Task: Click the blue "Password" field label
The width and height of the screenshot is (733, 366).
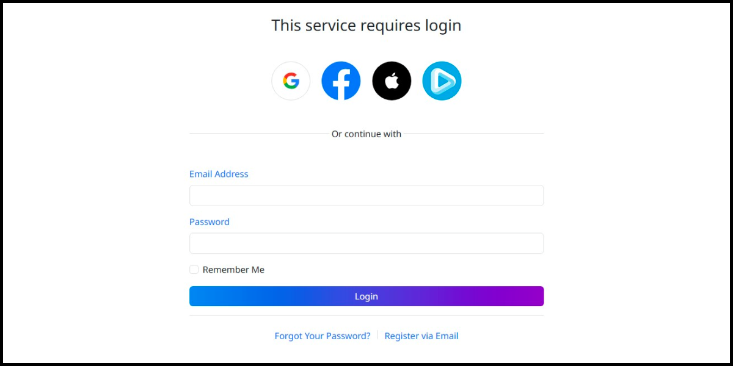Action: (x=210, y=222)
